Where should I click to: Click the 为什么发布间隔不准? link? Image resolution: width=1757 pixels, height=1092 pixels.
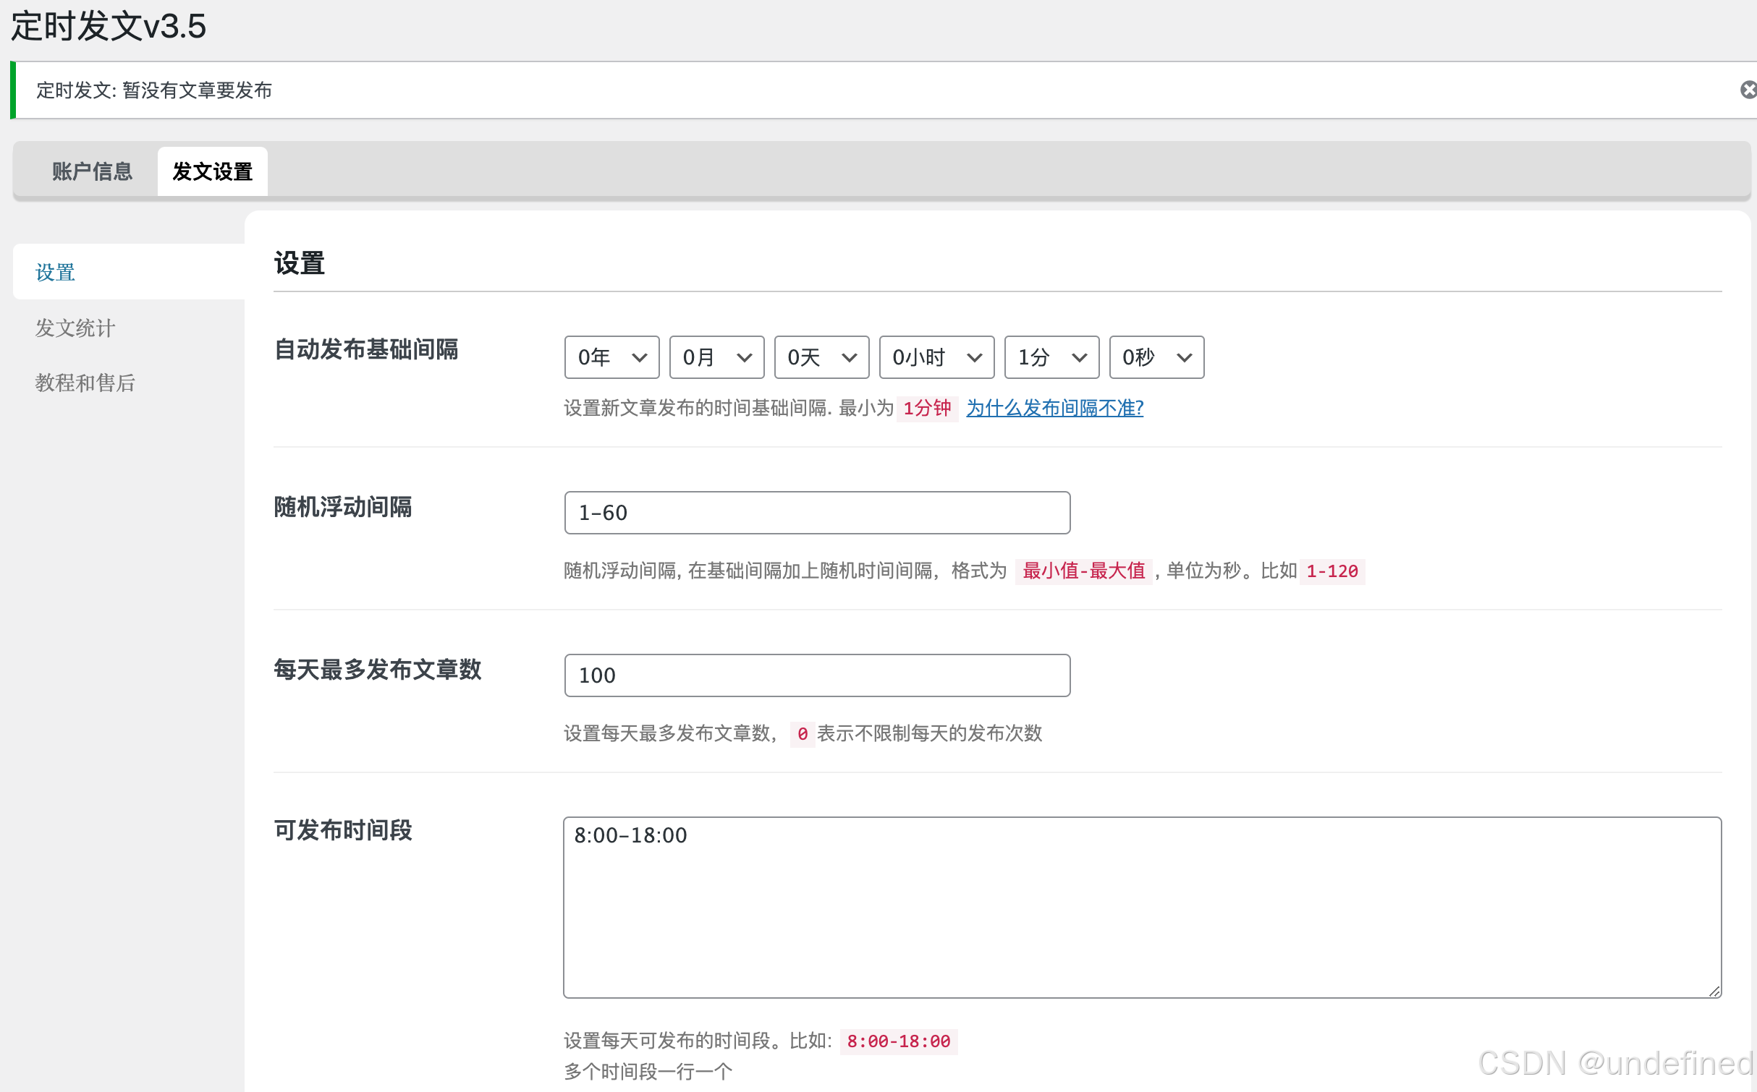pos(1054,408)
